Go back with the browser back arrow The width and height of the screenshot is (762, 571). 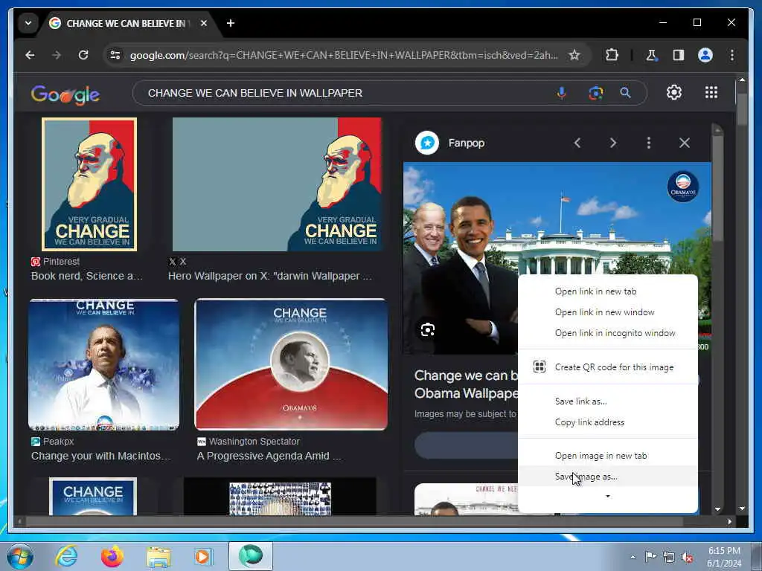click(30, 55)
